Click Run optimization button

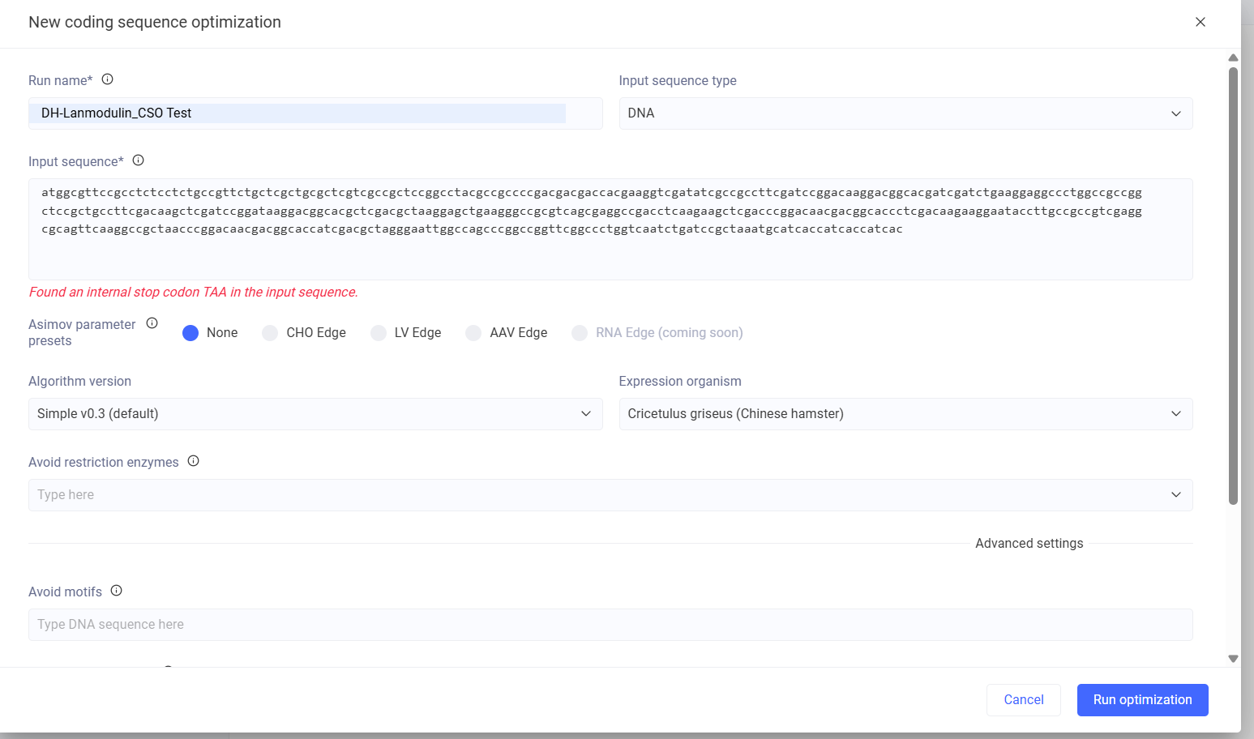tap(1142, 700)
